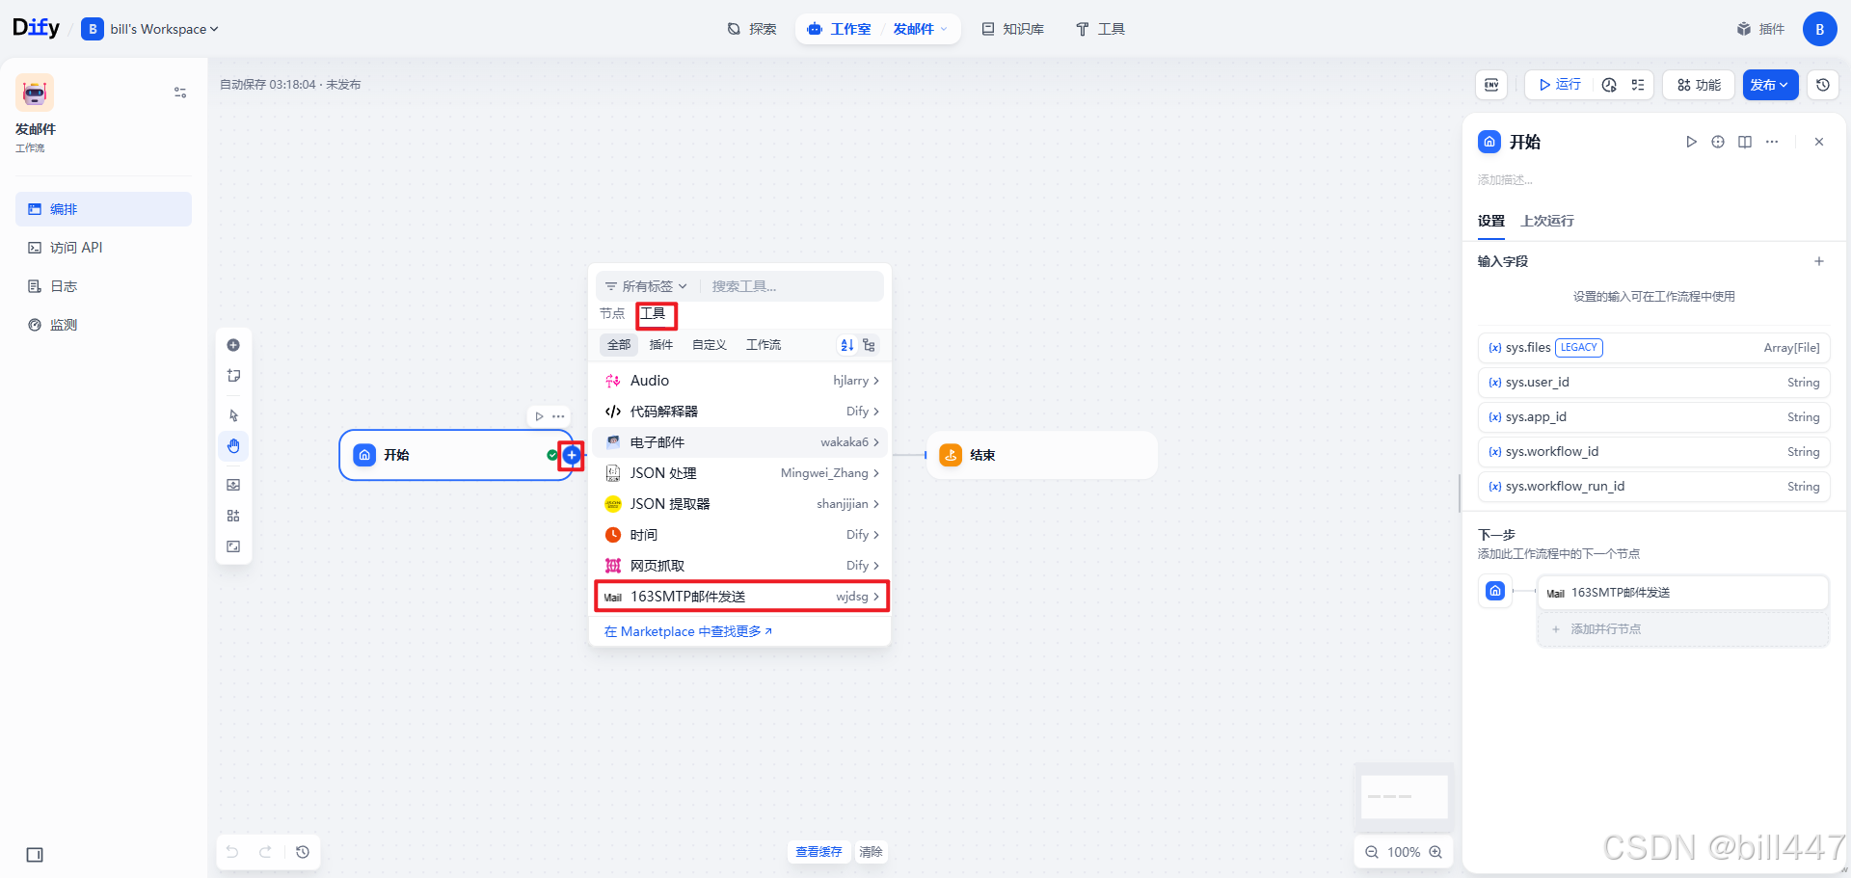Image resolution: width=1851 pixels, height=878 pixels.
Task: Run the 开始 node from hover toolbar
Action: click(539, 416)
